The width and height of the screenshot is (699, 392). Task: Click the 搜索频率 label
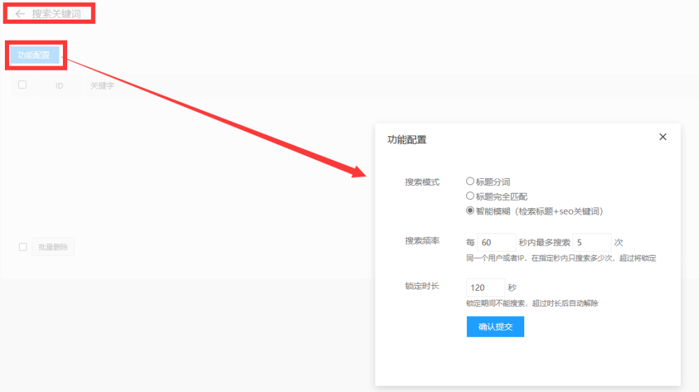tap(421, 240)
